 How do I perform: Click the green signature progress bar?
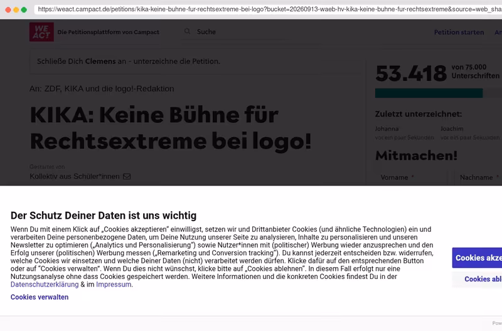[x=429, y=93]
